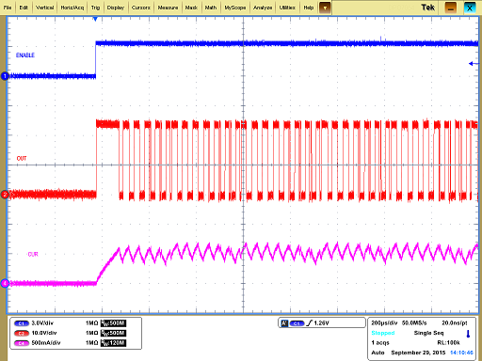The height and width of the screenshot is (361, 482).
Task: Close the Tek oscilloscope window
Action: point(470,8)
